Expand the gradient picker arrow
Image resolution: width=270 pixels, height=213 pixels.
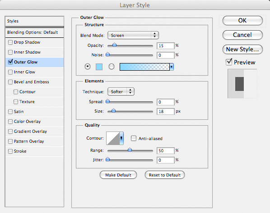pyautogui.click(x=172, y=67)
